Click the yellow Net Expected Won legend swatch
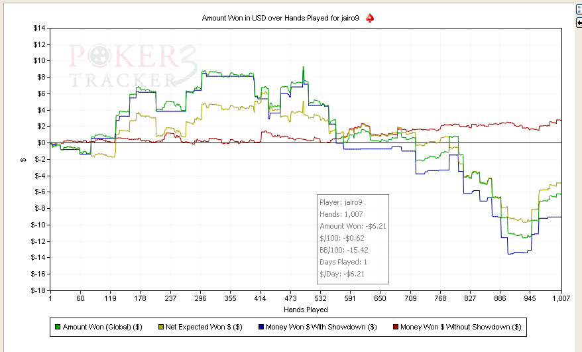582x352 pixels. 160,327
